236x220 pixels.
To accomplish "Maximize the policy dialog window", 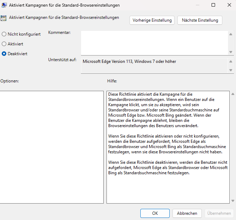I will [x=213, y=5].
